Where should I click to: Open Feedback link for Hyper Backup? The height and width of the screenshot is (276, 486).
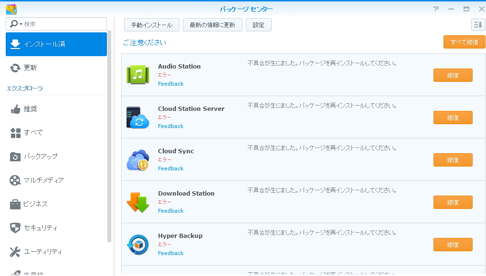pos(170,253)
